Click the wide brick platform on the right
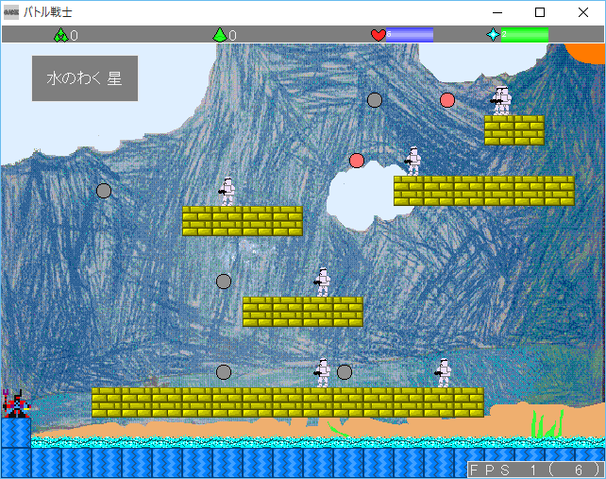 pyautogui.click(x=484, y=191)
